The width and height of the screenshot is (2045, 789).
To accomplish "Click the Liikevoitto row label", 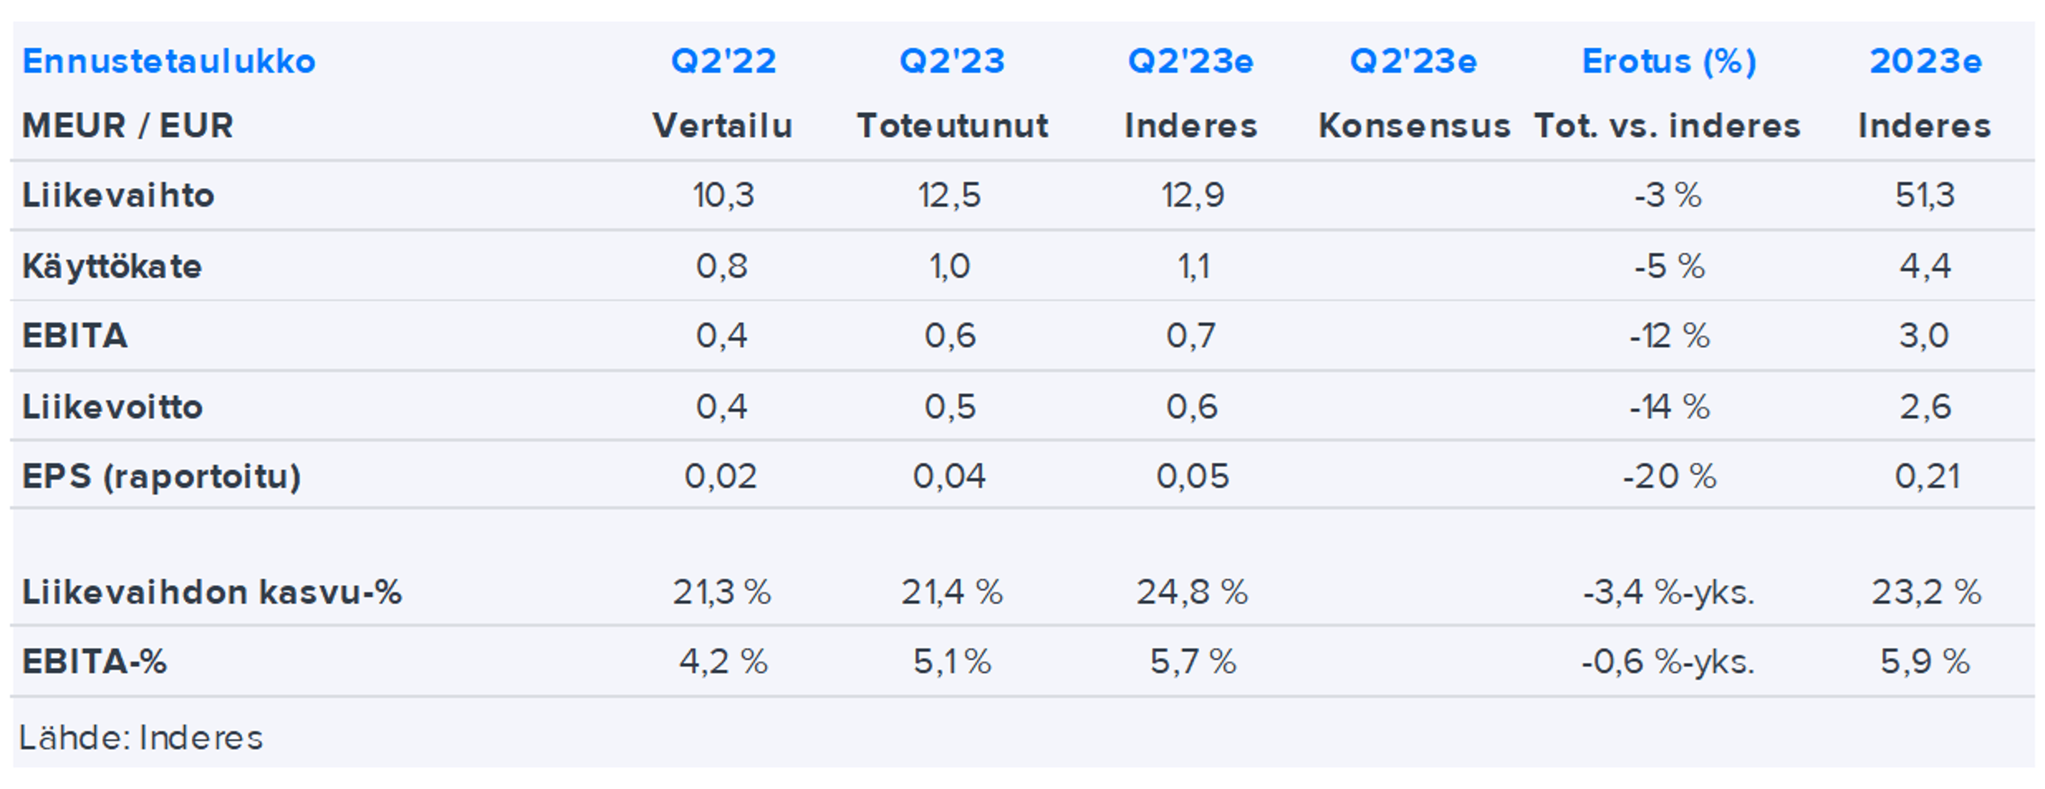I will point(113,407).
